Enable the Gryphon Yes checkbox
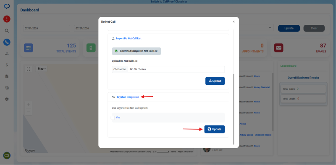The width and height of the screenshot is (336, 165). point(113,118)
